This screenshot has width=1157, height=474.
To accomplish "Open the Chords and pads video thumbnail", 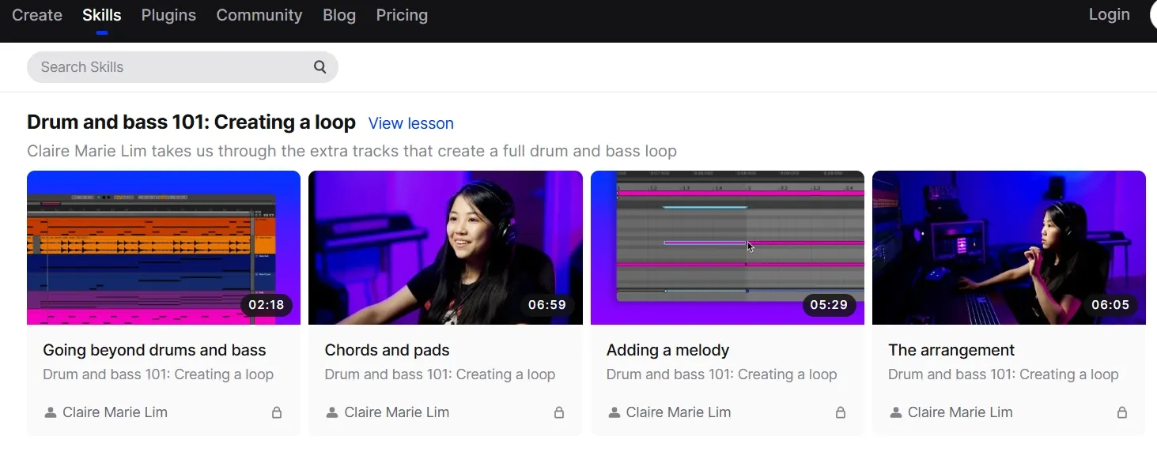I will [445, 247].
